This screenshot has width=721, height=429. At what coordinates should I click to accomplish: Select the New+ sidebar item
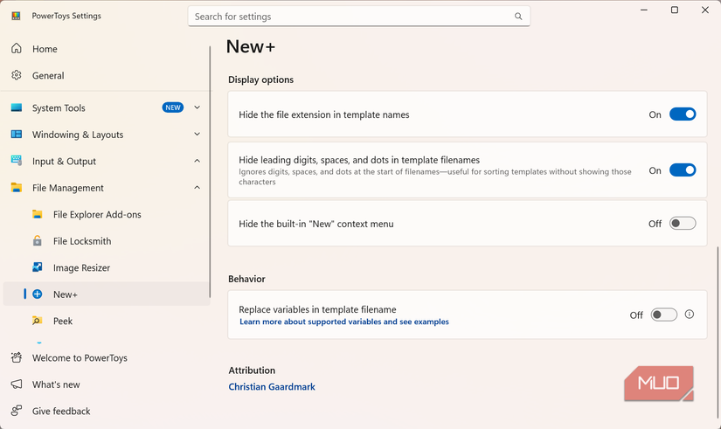click(x=106, y=294)
